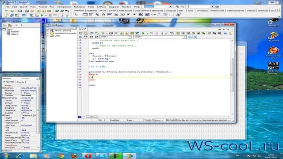Screen dimensions: 283x159
Task: Click the Save current desktop icon
Action: (177, 7)
